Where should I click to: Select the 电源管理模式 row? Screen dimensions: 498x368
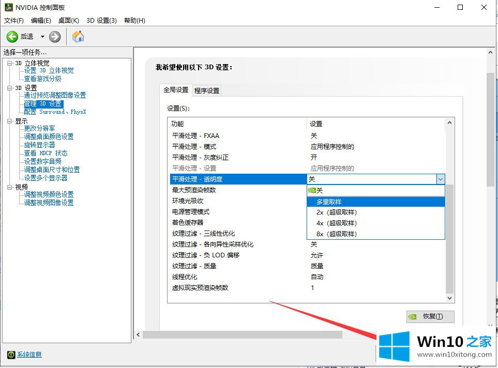tap(238, 212)
